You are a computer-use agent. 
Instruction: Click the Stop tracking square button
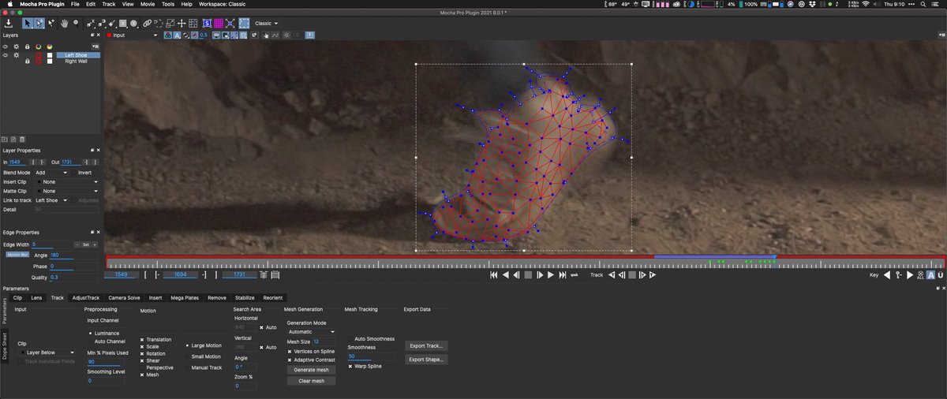pyautogui.click(x=632, y=275)
